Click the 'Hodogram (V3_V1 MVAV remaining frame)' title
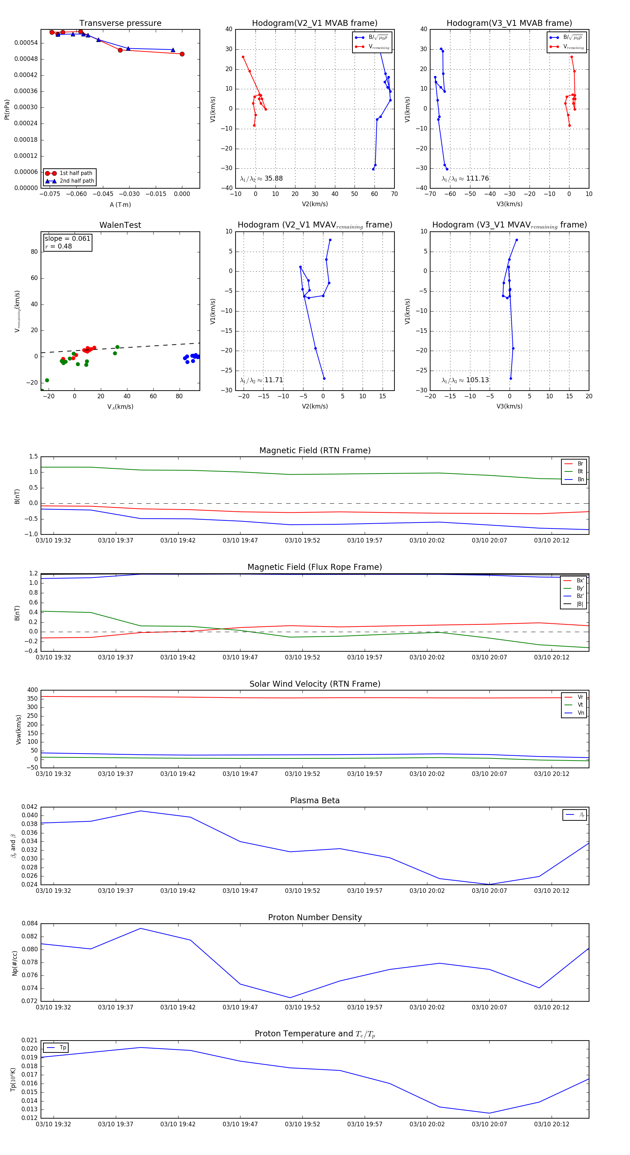This screenshot has width=630, height=1155. pyautogui.click(x=509, y=225)
